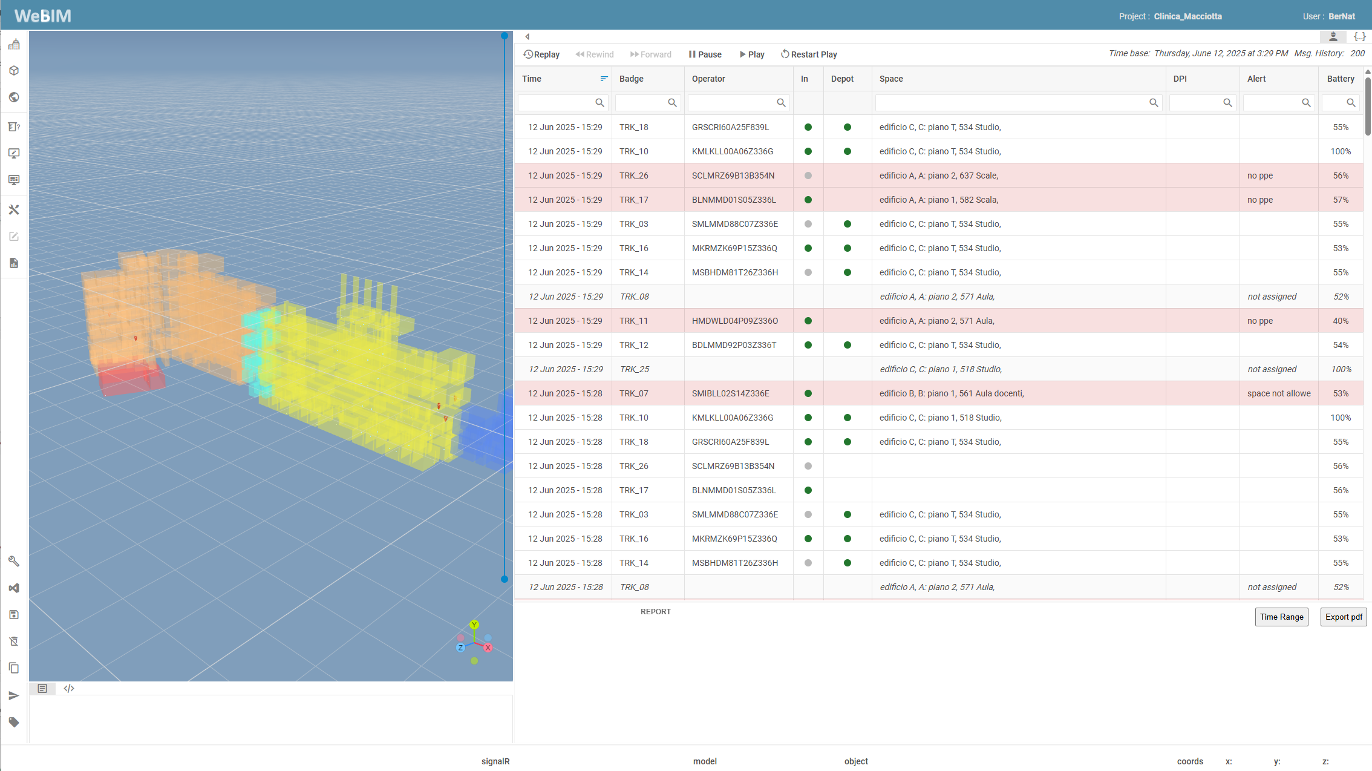Click the Space column filter field
1372x771 pixels.
(x=1011, y=103)
